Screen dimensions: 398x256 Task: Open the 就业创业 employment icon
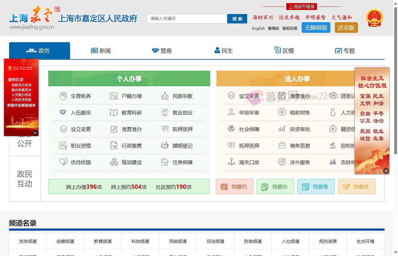tap(178, 113)
